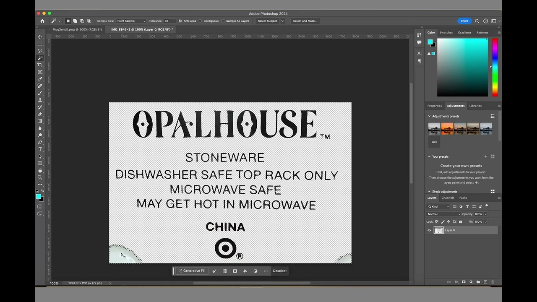Select the Magic Wand tool in toolbar

click(40, 58)
